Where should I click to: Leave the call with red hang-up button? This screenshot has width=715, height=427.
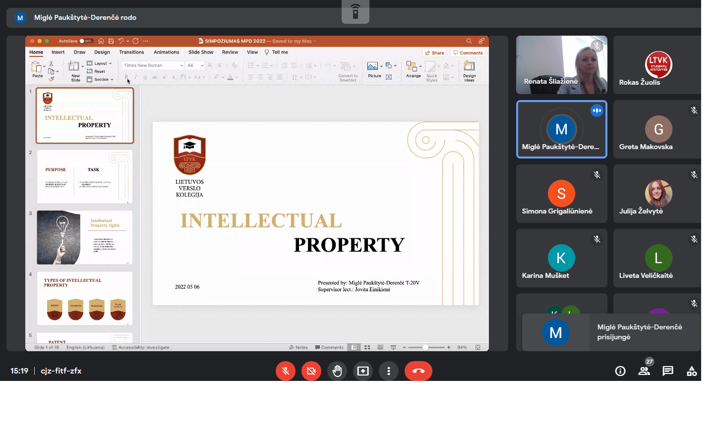418,371
